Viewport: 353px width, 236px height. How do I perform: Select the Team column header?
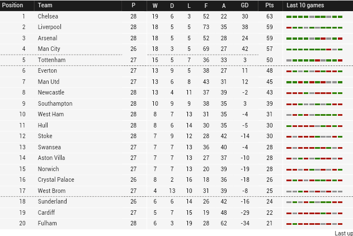(45, 5)
